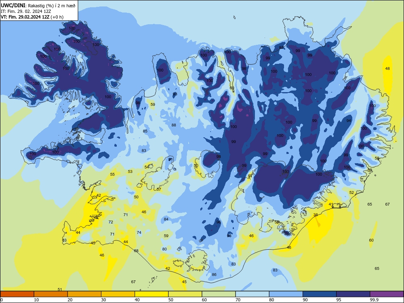Viewport: 404px width, 303px height.
Task: Click the purple above-99.9 legend swatch
Action: pyautogui.click(x=387, y=294)
